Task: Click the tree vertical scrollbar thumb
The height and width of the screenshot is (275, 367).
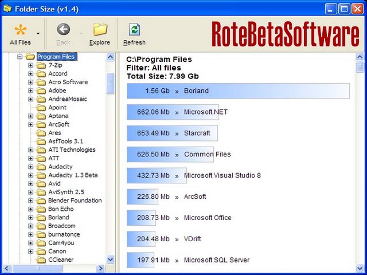Action: pos(110,83)
